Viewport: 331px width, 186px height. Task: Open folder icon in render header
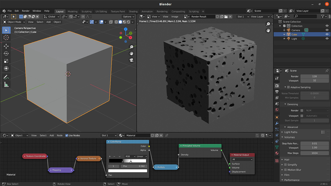[226, 17]
